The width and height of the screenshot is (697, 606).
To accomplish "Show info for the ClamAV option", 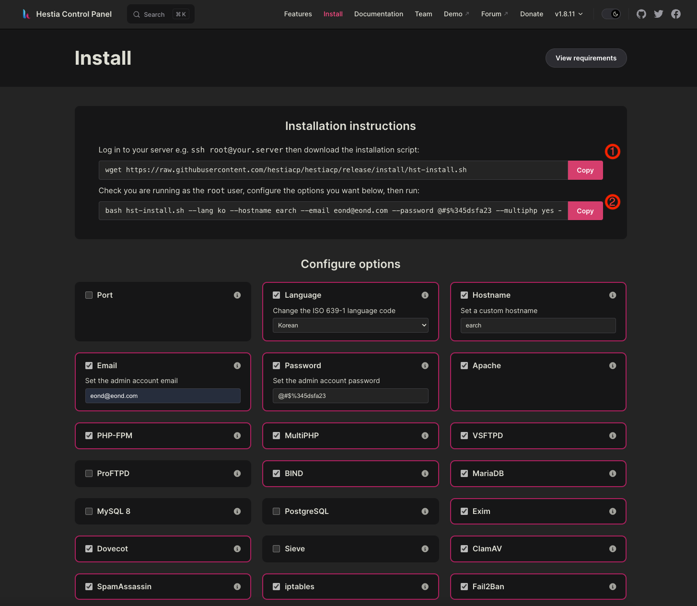I will [x=613, y=548].
